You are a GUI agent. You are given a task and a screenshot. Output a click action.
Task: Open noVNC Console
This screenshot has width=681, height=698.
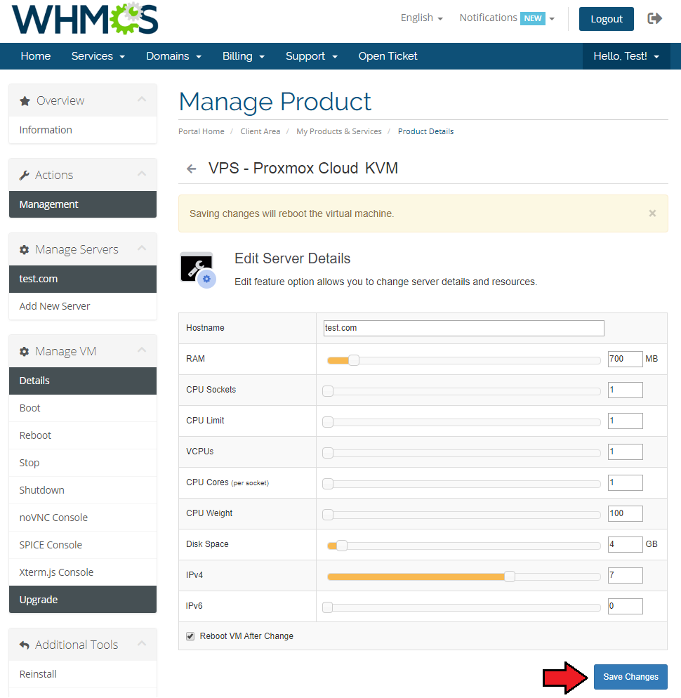point(83,518)
